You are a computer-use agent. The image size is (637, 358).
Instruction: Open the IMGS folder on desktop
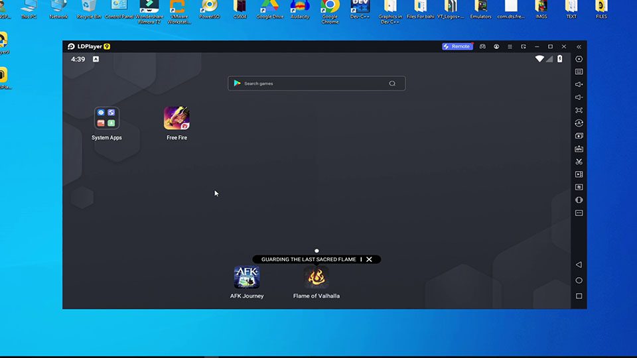pos(541,9)
